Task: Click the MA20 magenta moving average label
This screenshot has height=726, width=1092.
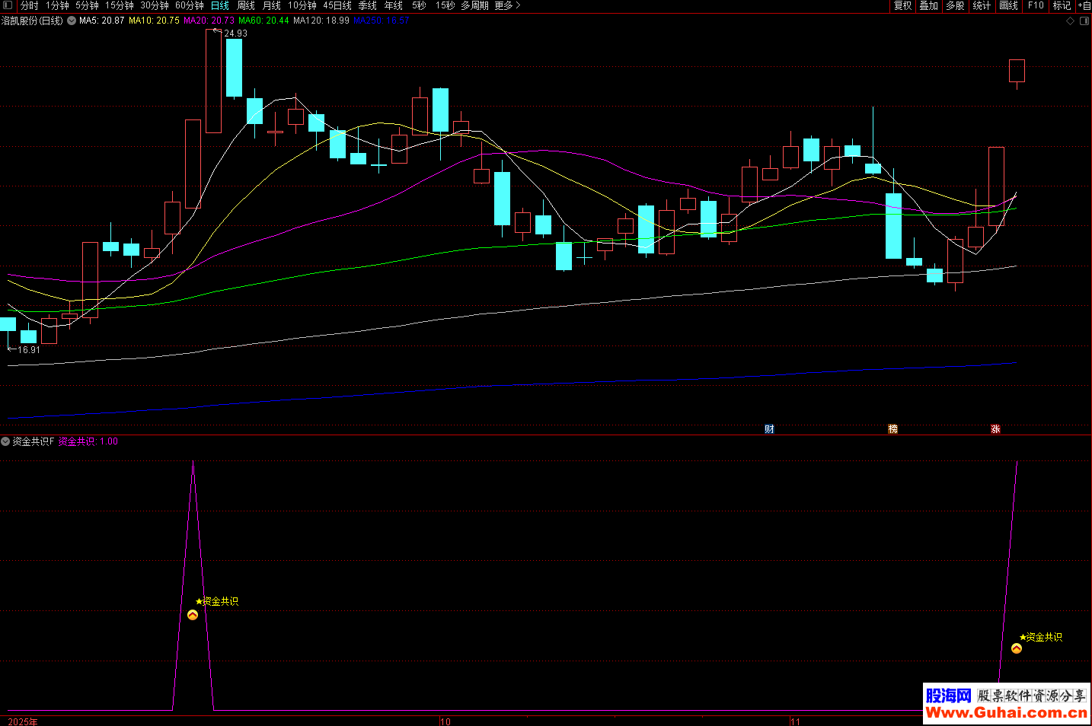Action: (x=209, y=21)
